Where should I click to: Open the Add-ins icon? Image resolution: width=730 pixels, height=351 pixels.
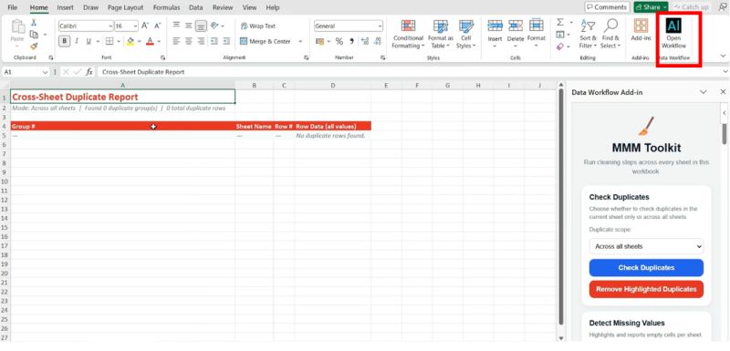click(x=641, y=26)
